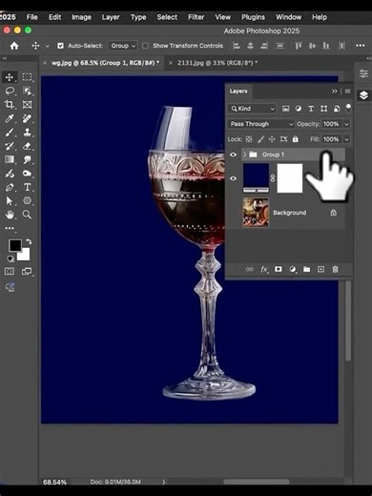
Task: Select the Object Selection tool
Action: [x=27, y=91]
